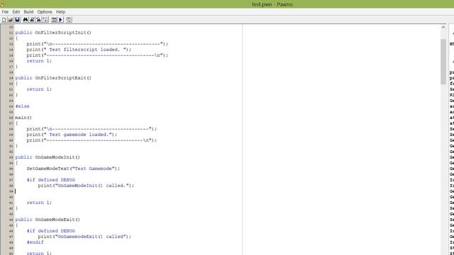The height and width of the screenshot is (255, 454).
Task: Click the "#endif" directive line
Action: pos(35,242)
